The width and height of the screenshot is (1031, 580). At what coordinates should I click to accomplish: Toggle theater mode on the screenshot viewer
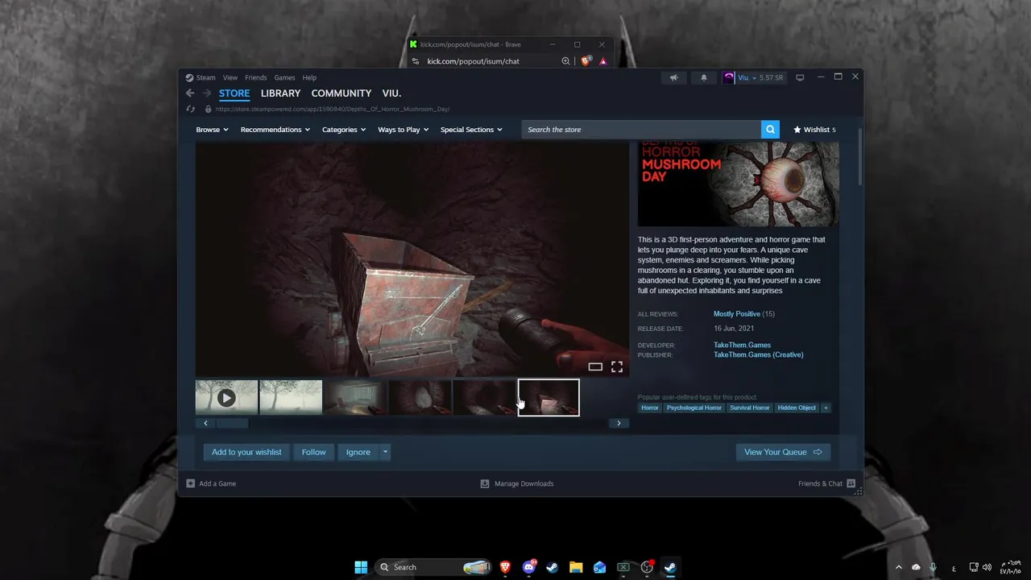[x=595, y=367]
